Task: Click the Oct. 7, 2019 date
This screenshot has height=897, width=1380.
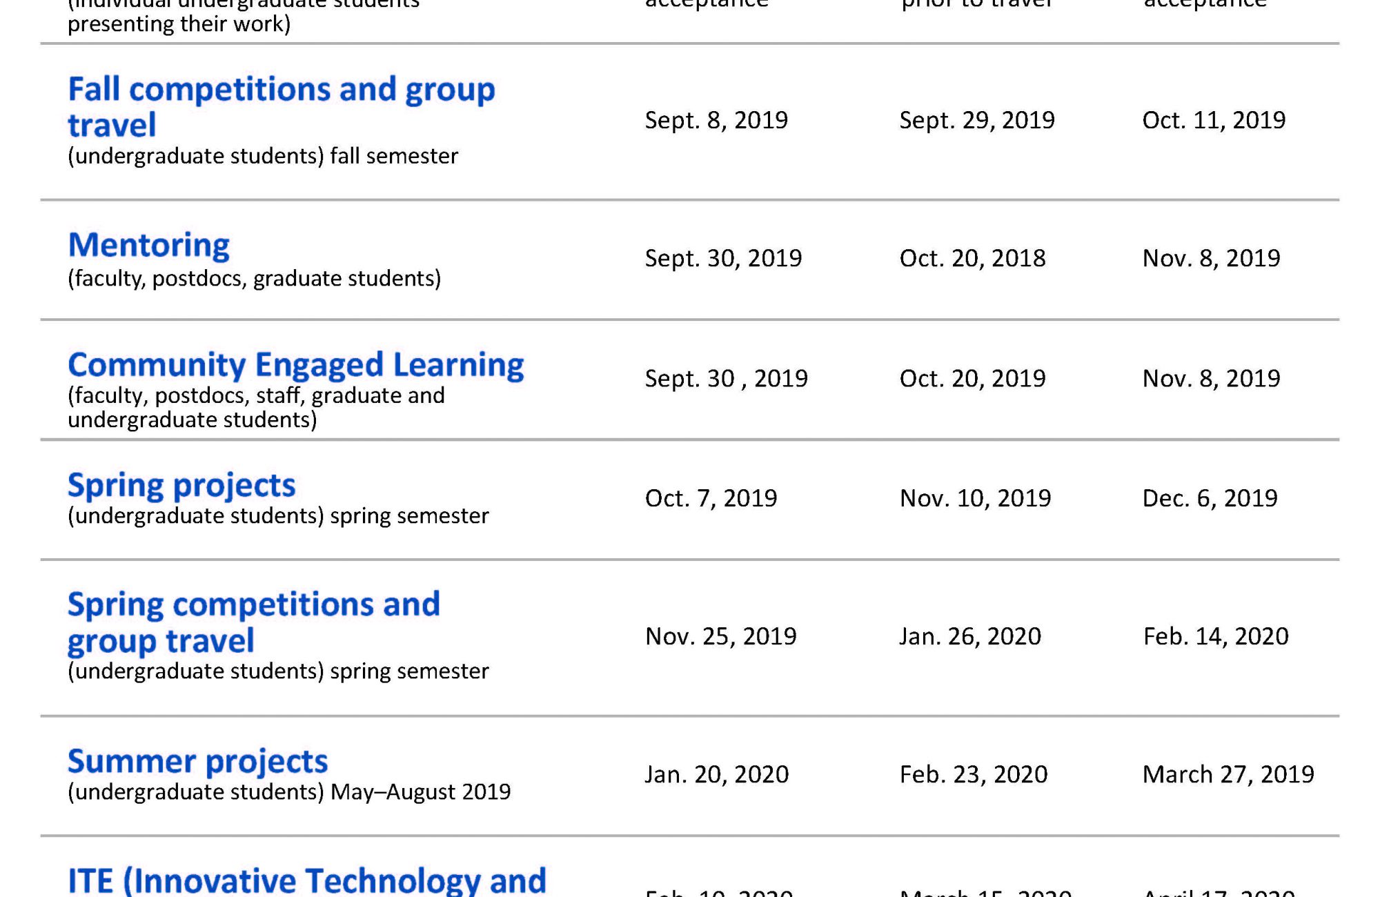Action: (711, 499)
